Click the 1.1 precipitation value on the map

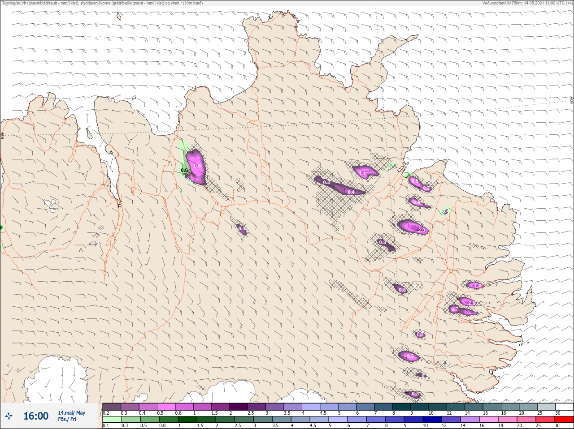(x=363, y=173)
